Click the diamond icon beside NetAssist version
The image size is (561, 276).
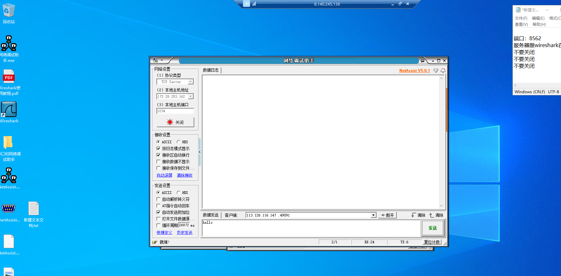point(436,71)
